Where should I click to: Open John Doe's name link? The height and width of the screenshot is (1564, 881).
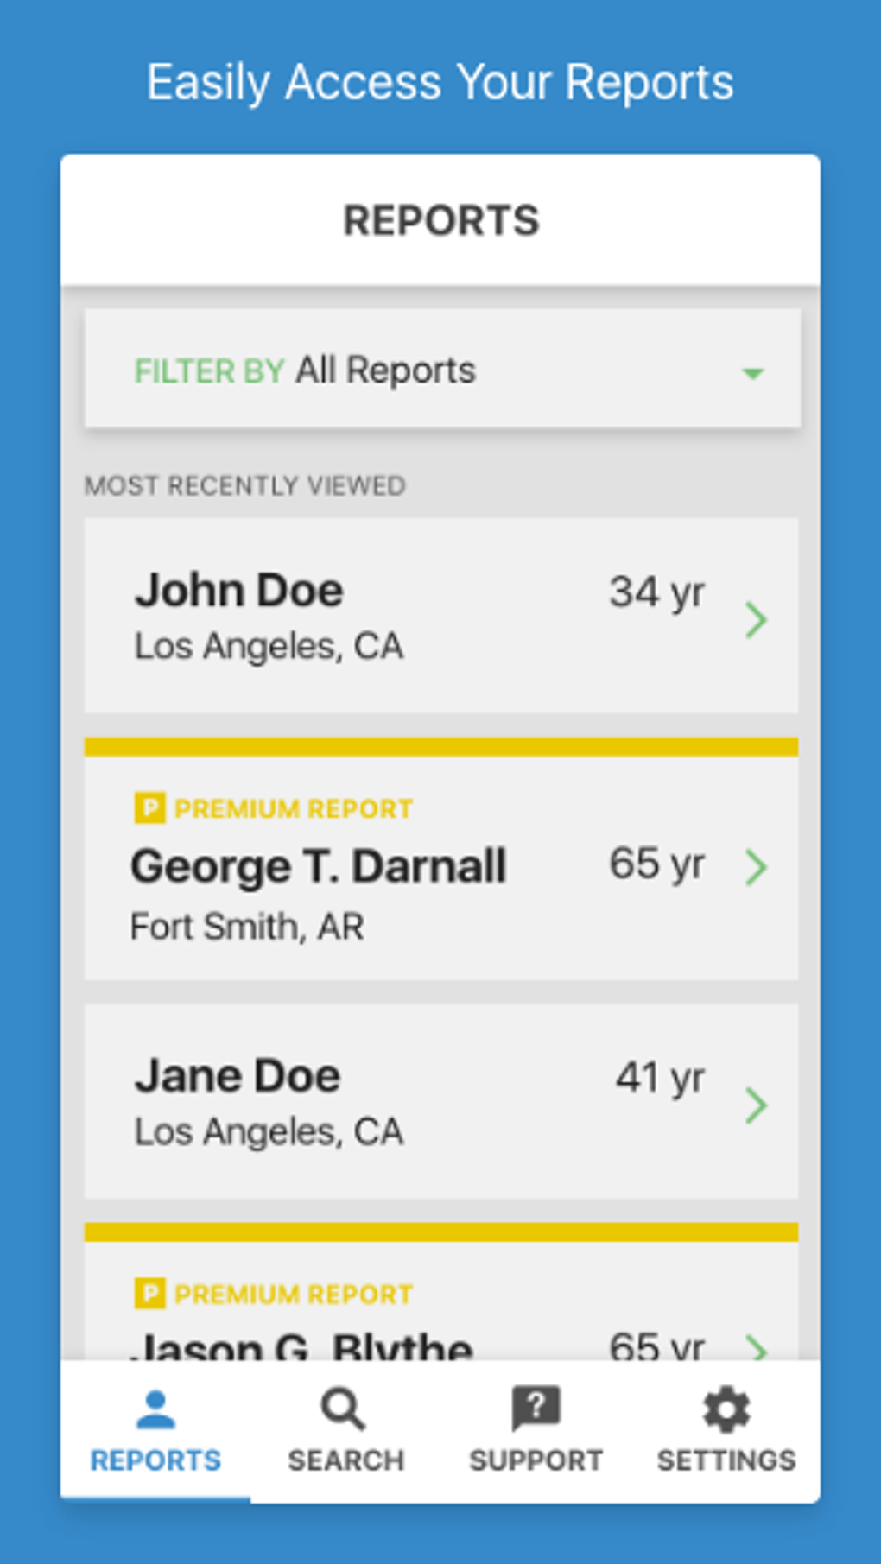point(239,591)
